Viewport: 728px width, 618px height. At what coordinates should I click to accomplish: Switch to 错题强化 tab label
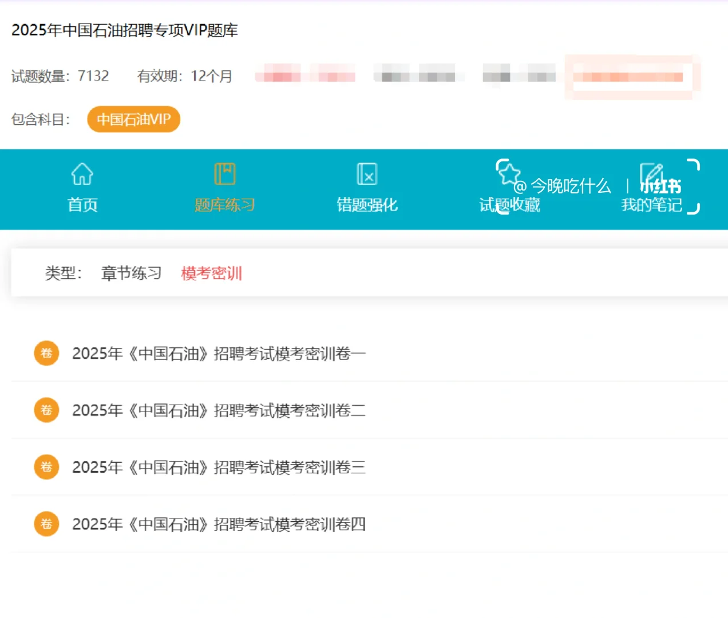pos(367,205)
